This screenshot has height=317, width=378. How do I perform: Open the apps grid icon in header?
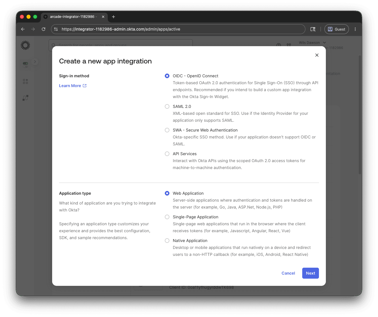click(x=289, y=45)
